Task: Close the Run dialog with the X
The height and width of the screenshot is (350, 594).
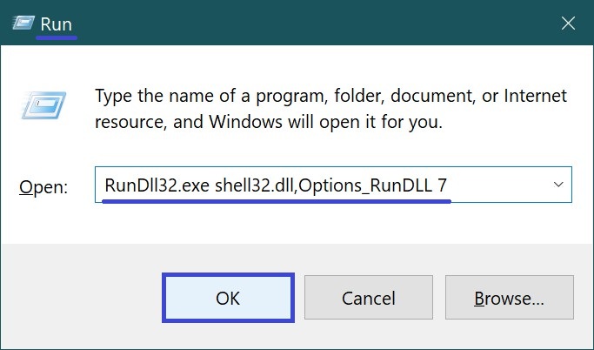Action: (568, 24)
